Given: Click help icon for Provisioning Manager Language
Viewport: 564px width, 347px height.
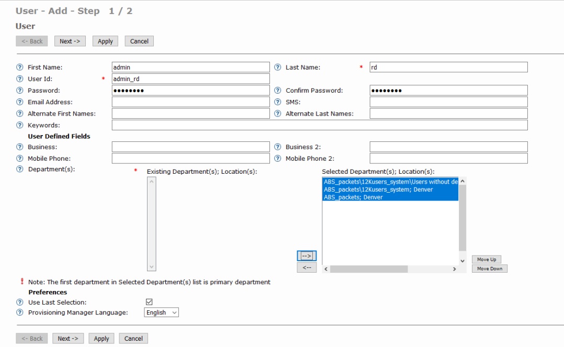Looking at the screenshot, I should pos(20,312).
